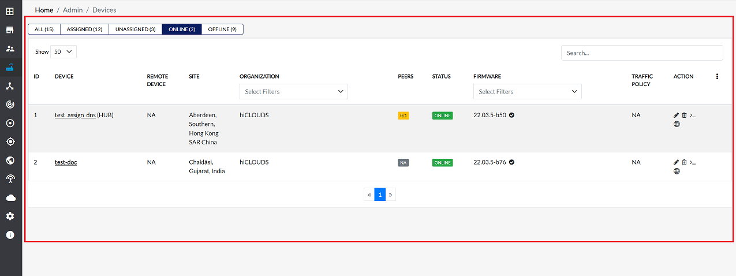Switch to the UNASSIGNED (3) tab
The width and height of the screenshot is (736, 276).
135,29
